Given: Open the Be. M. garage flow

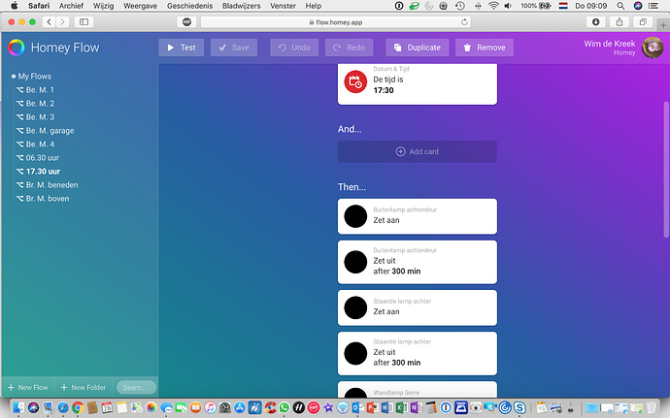Looking at the screenshot, I should coord(46,131).
